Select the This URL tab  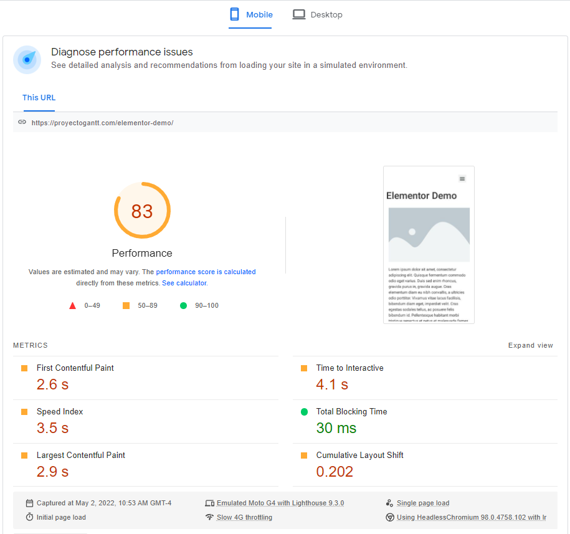coord(39,98)
